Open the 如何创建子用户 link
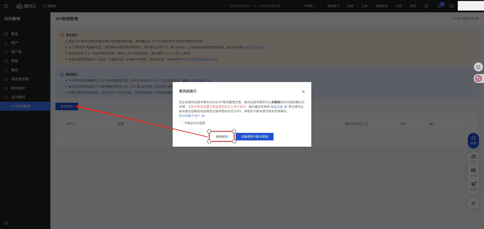The width and height of the screenshot is (484, 229). coord(190,116)
